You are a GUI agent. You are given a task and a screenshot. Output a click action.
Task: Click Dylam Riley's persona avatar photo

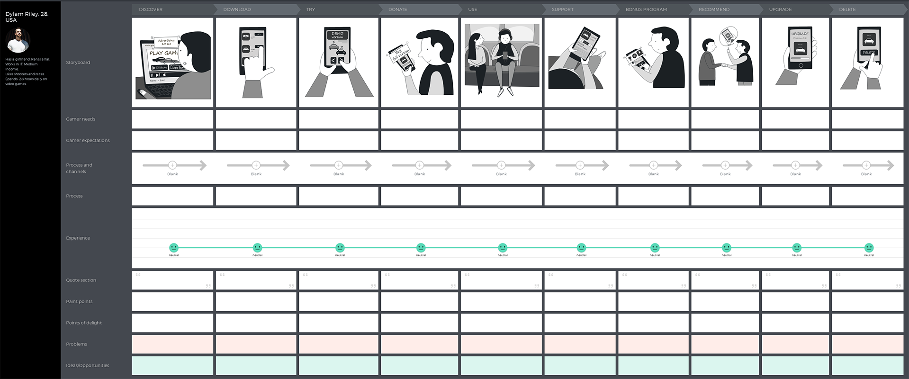point(18,40)
